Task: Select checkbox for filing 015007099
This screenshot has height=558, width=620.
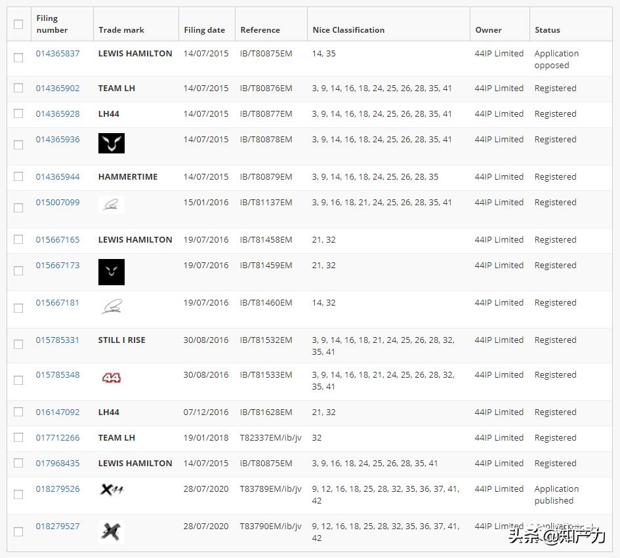Action: tap(18, 207)
